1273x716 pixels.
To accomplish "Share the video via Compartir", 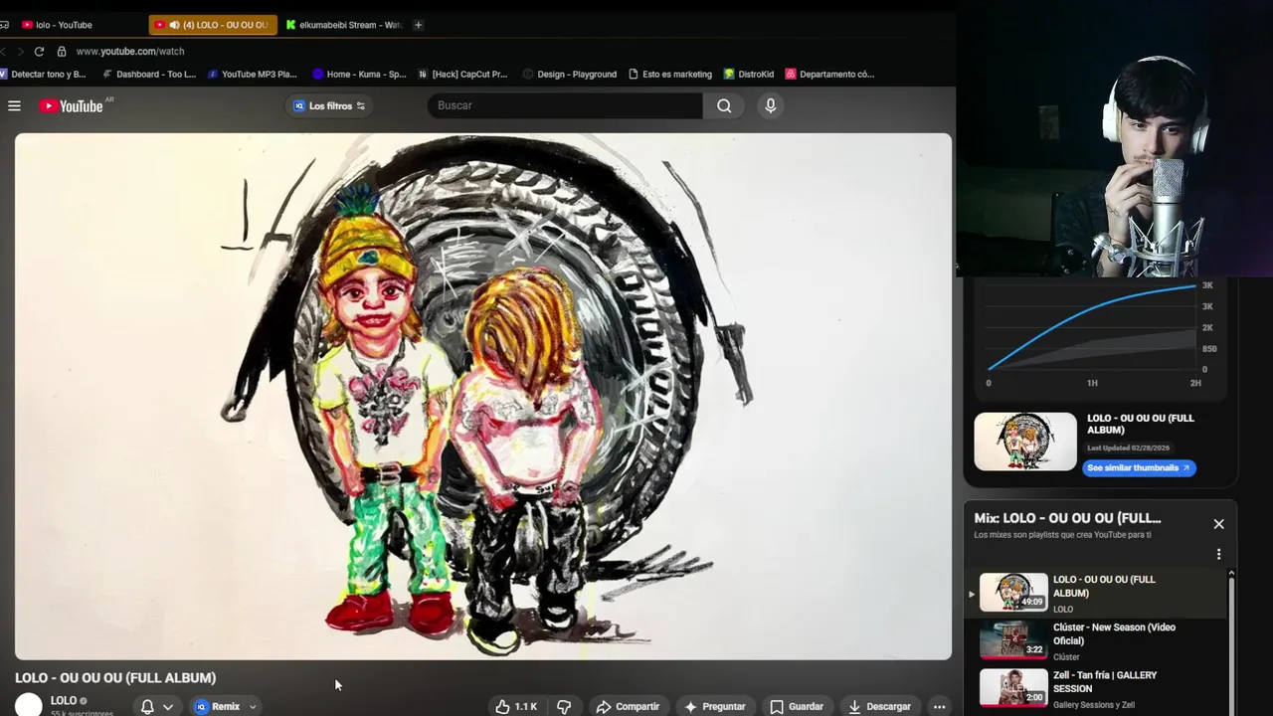I will point(628,706).
